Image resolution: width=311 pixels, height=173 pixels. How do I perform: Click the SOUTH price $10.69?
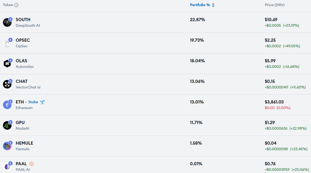tap(271, 20)
